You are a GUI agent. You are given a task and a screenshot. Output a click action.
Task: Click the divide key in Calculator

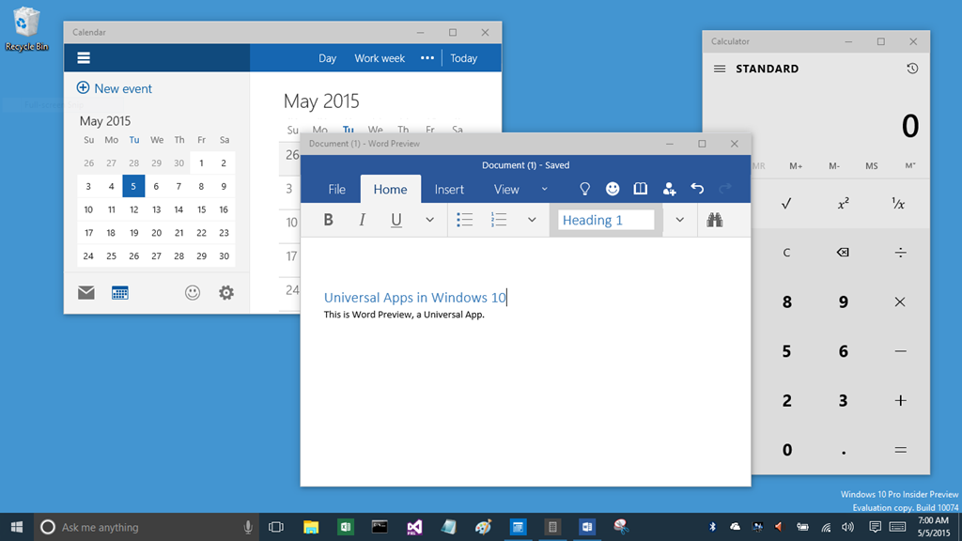pyautogui.click(x=900, y=252)
